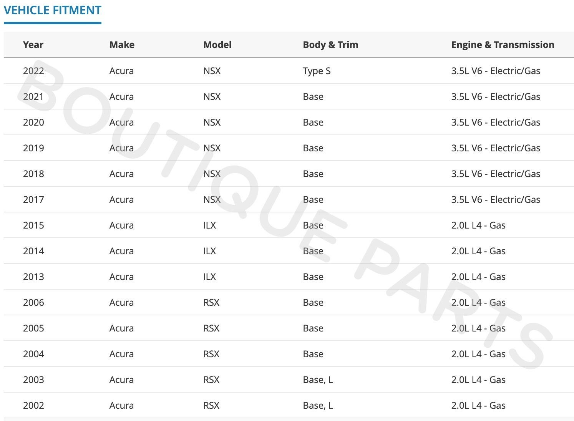
Task: Click the 2019 row engine cell
Action: click(x=496, y=148)
